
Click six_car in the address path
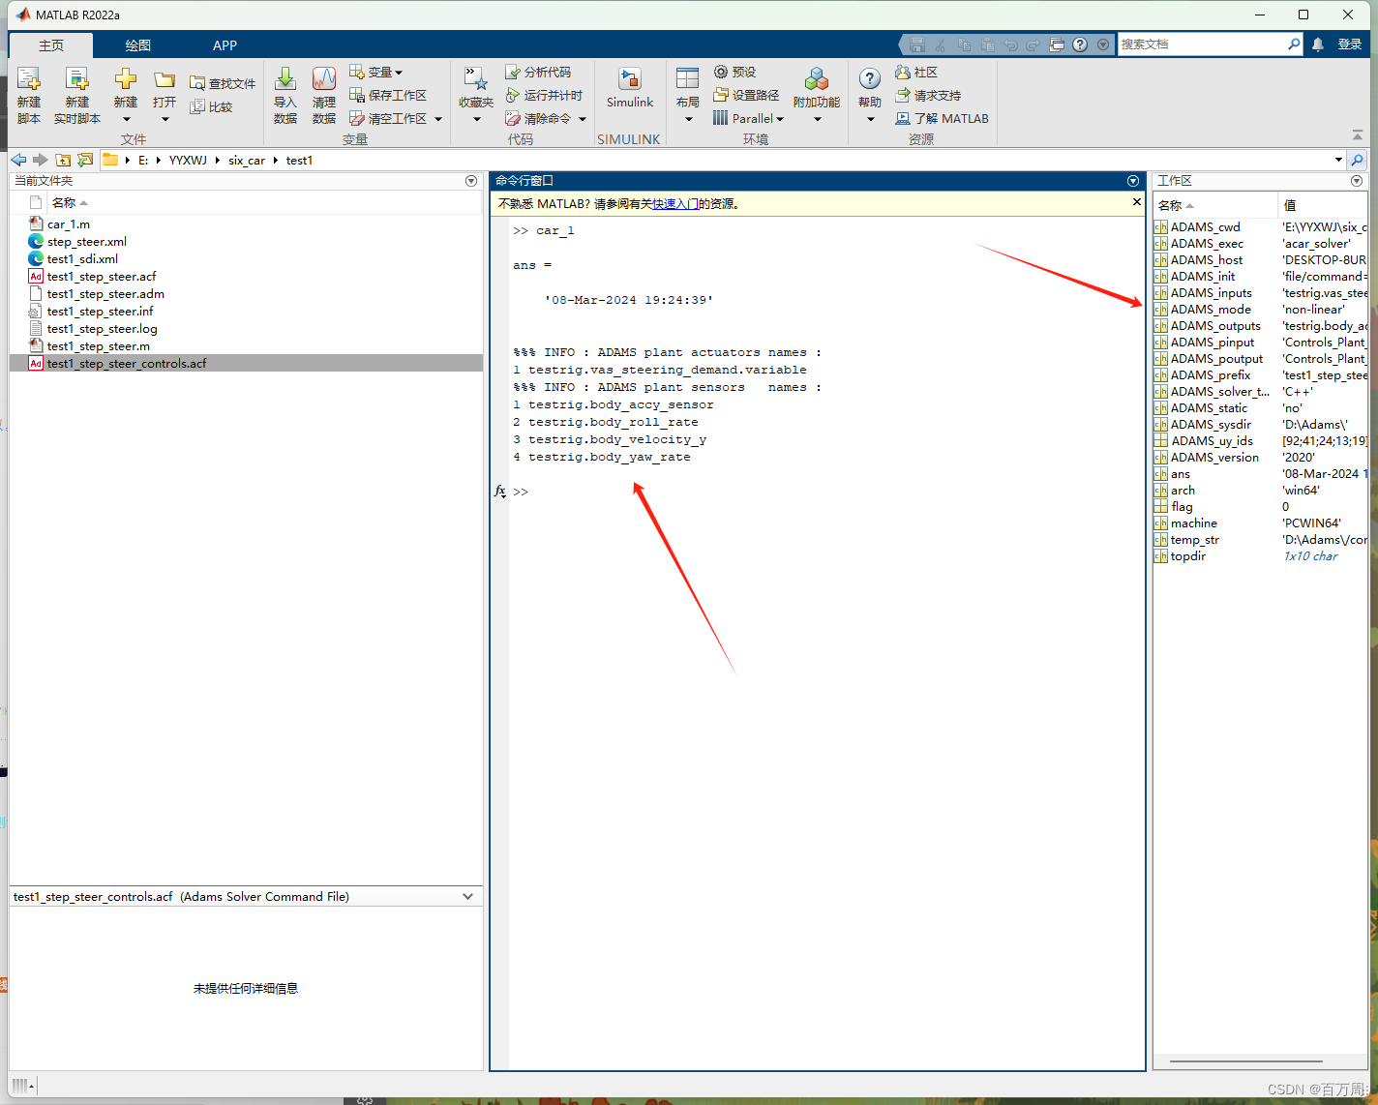[246, 161]
